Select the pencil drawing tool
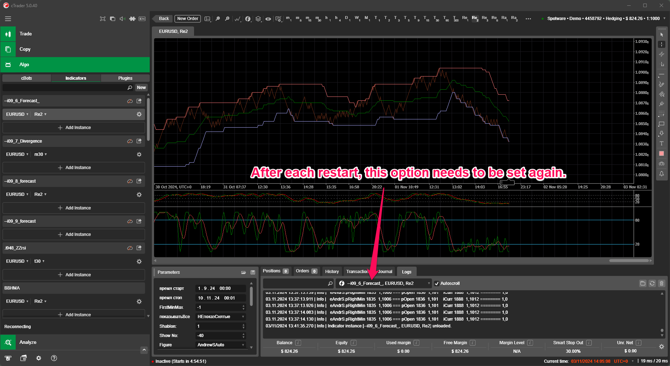This screenshot has height=366, width=670. 661,84
